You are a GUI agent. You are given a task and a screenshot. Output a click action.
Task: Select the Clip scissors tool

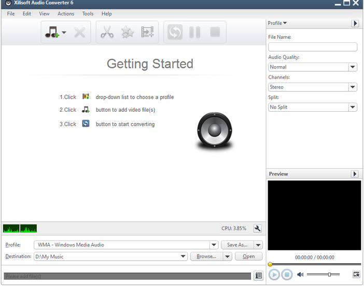coord(107,32)
